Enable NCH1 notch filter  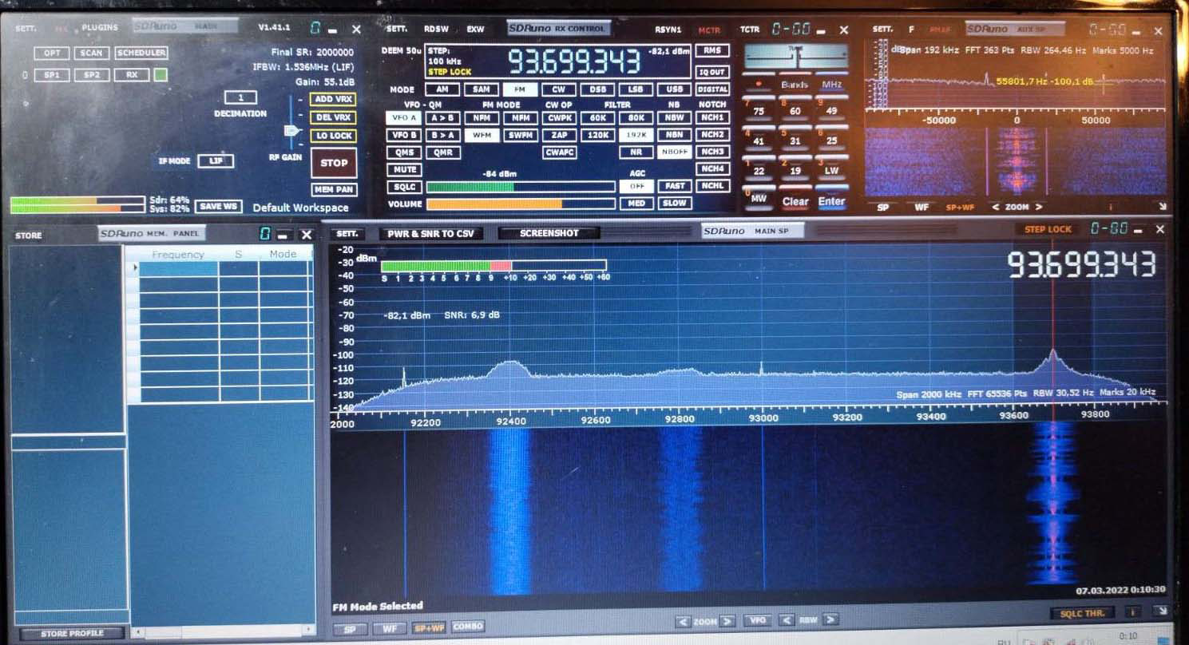pyautogui.click(x=712, y=117)
